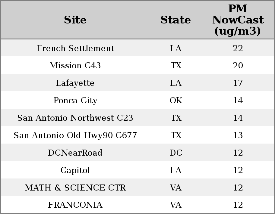Click the DC state cell
Screen dimensions: 275x214
coord(176,153)
